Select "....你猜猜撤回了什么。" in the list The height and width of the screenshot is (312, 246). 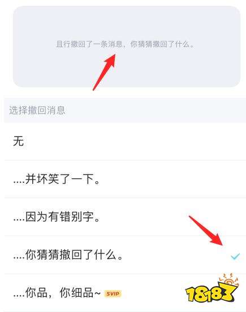[125, 255]
